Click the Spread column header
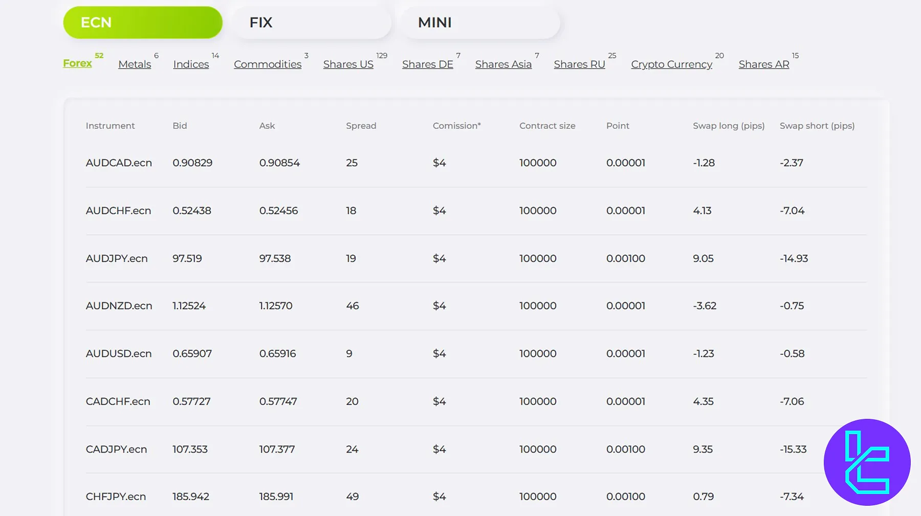This screenshot has width=921, height=516. tap(361, 126)
